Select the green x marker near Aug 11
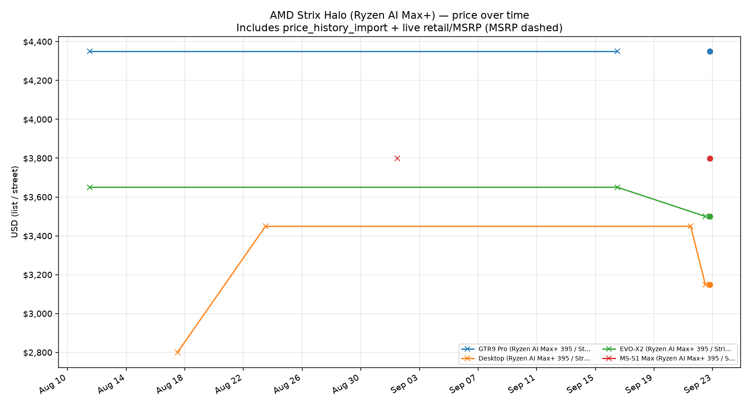Image resolution: width=750 pixels, height=406 pixels. [90, 187]
